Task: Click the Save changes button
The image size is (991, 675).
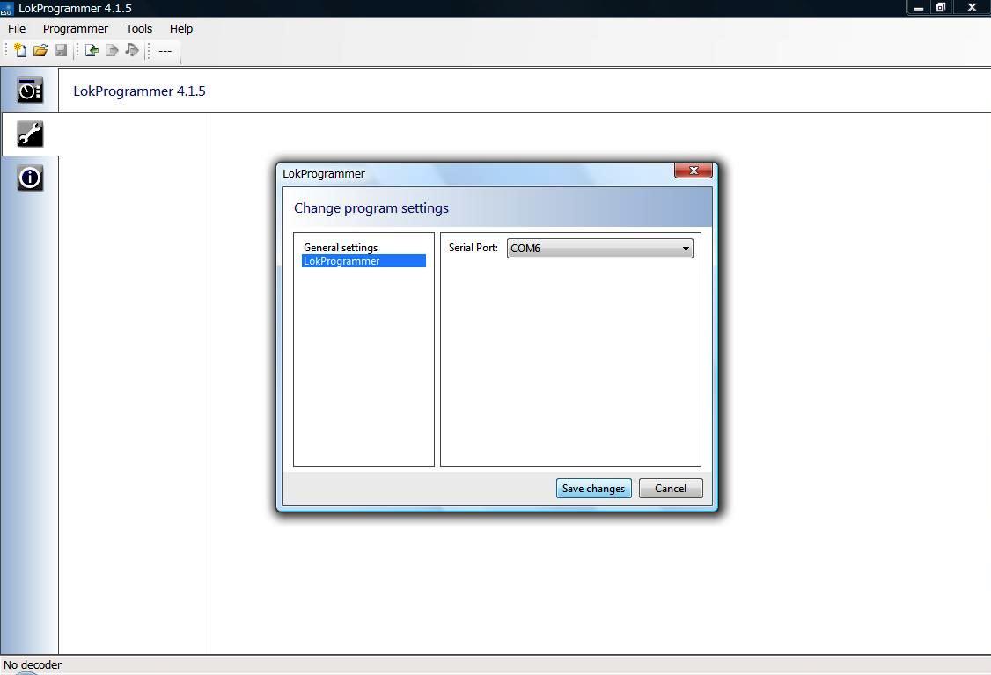Action: pyautogui.click(x=593, y=488)
